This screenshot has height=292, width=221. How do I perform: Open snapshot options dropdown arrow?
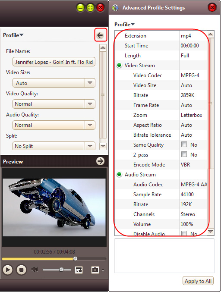103,270
